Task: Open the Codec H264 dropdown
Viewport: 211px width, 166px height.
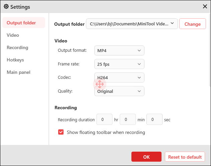Action: pyautogui.click(x=119, y=77)
